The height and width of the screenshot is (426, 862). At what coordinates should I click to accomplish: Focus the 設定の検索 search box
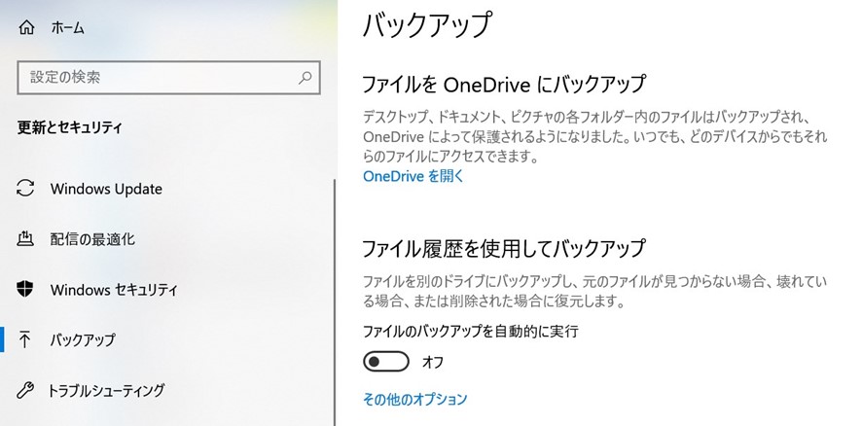click(x=168, y=78)
